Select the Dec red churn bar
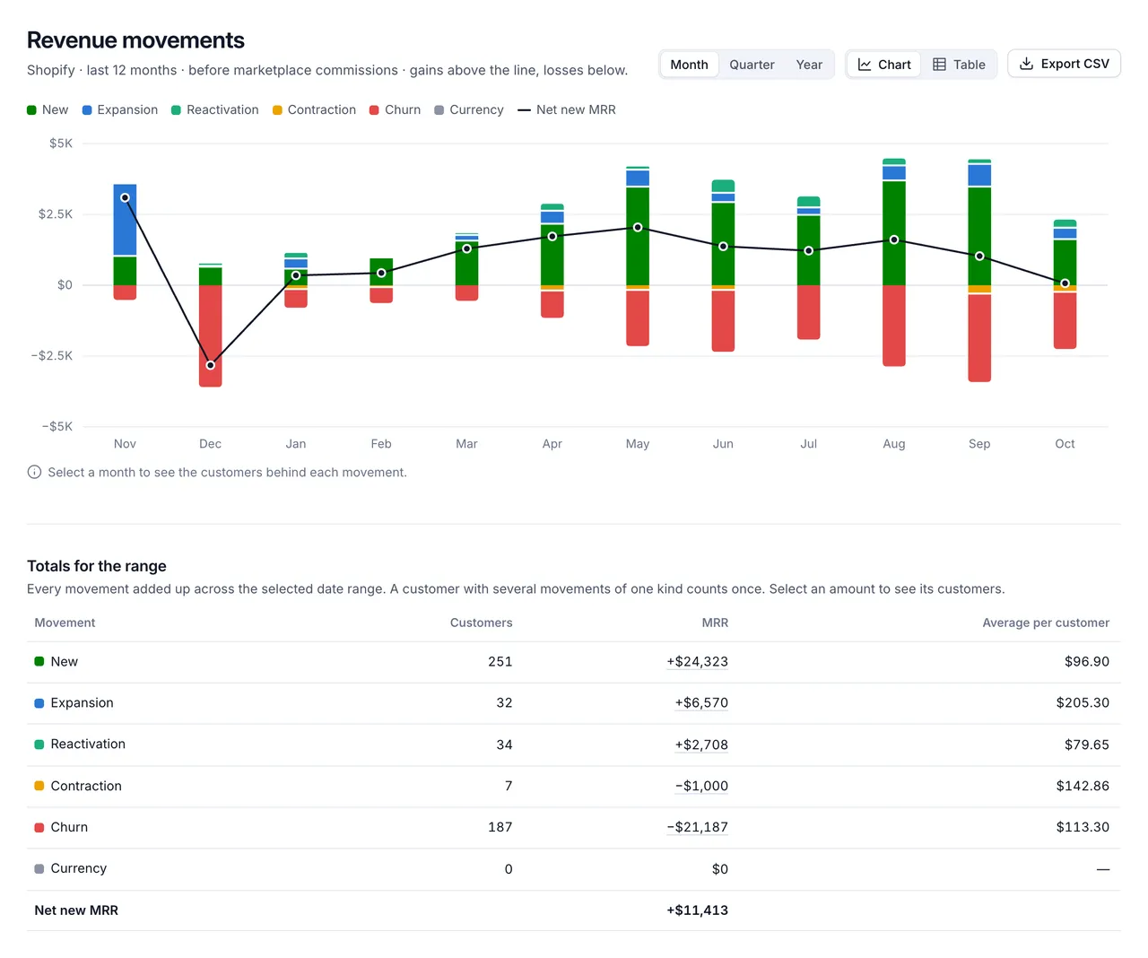 [210, 336]
